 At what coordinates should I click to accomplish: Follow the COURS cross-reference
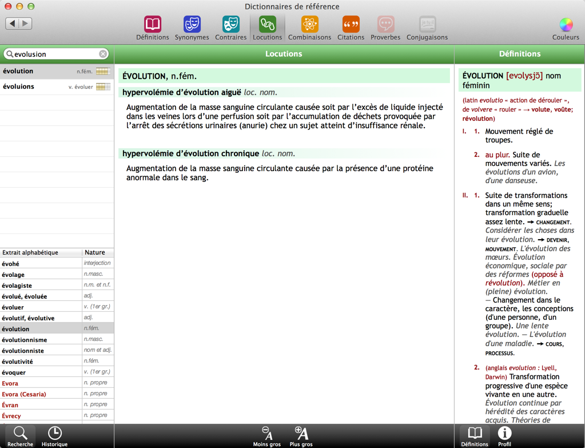click(554, 344)
